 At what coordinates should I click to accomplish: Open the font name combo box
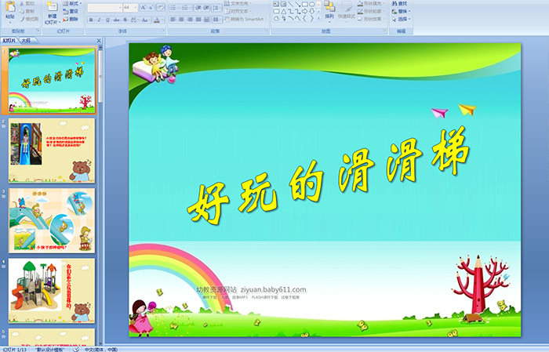(x=104, y=8)
